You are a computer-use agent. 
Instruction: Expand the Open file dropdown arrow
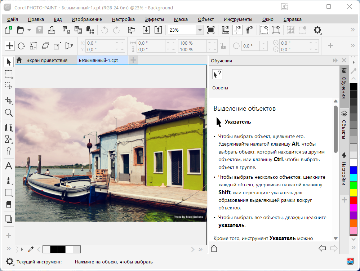pyautogui.click(x=29, y=30)
